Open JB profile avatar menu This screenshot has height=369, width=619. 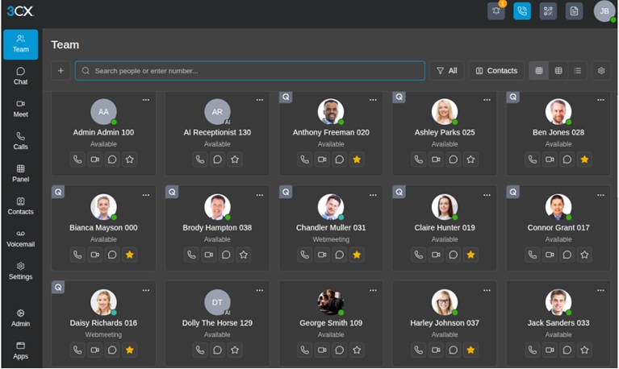pos(604,11)
